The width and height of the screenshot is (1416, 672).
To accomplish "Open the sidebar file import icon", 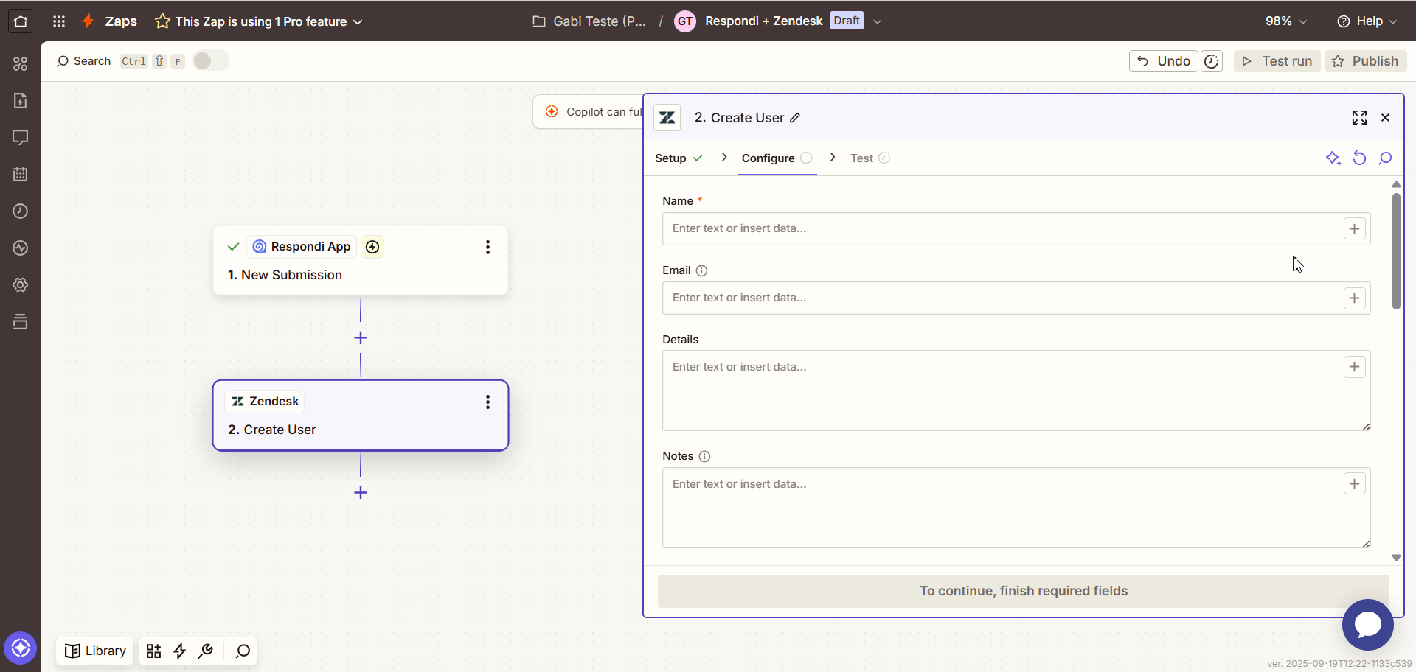I will pyautogui.click(x=21, y=100).
